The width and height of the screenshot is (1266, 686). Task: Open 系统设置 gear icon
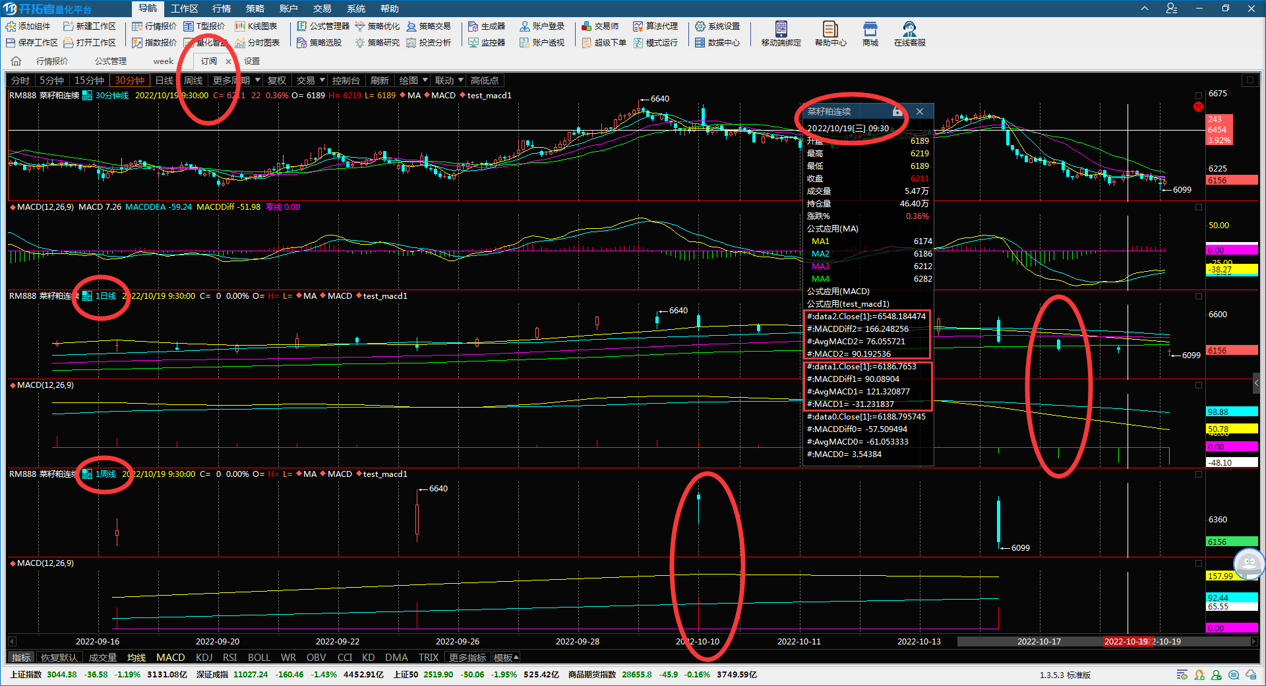click(700, 26)
